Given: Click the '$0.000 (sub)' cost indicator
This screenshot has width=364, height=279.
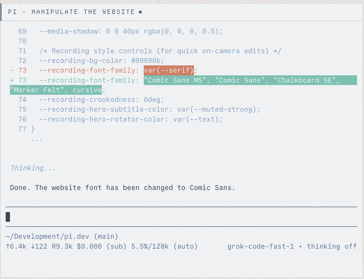Looking at the screenshot, I should coord(102,246).
